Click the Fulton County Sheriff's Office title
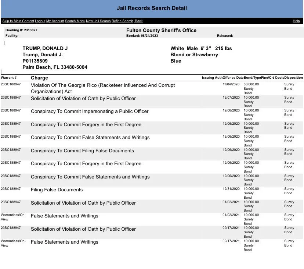The image size is (304, 269). [x=161, y=30]
